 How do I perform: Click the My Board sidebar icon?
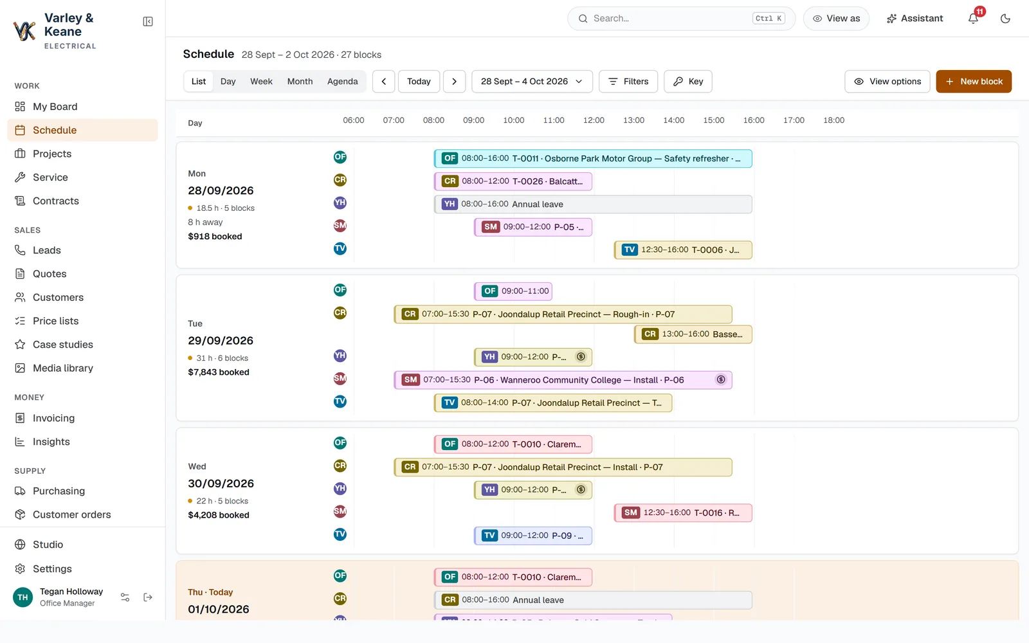tap(20, 107)
